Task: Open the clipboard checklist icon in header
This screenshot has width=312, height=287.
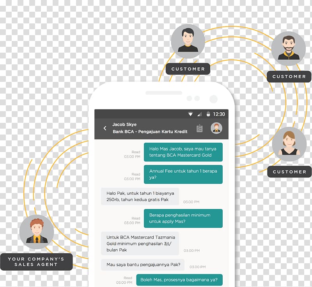Action: (199, 128)
